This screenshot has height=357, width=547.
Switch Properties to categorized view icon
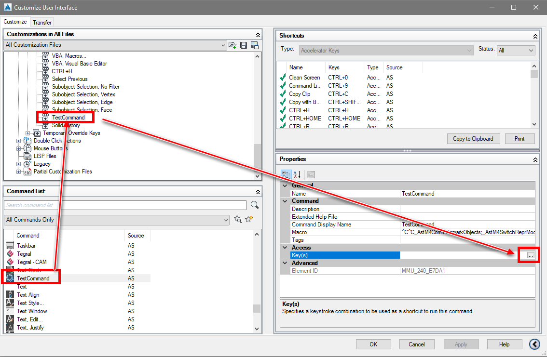pos(287,174)
